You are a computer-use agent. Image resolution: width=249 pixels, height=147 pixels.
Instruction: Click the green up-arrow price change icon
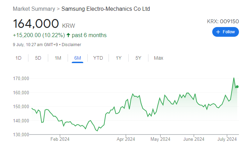click(x=68, y=35)
